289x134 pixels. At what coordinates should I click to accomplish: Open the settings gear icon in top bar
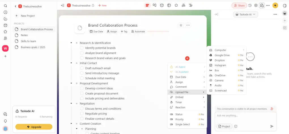(256, 5)
